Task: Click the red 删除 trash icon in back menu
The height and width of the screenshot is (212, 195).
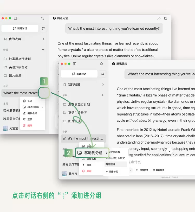Action: point(24,125)
